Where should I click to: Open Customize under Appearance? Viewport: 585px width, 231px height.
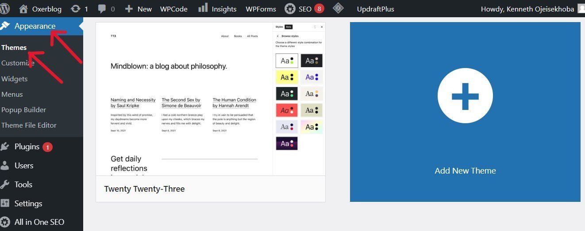(18, 63)
